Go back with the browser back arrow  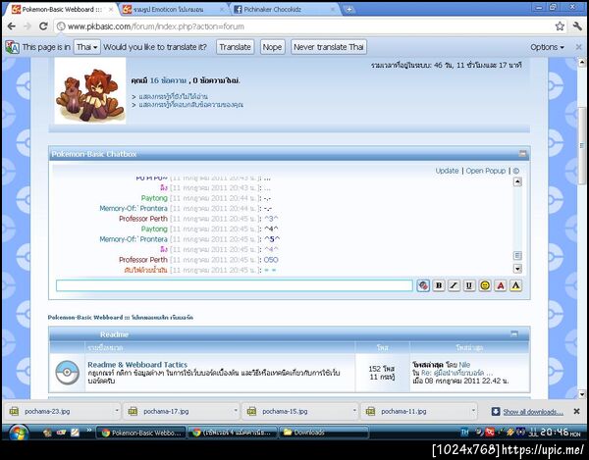point(11,26)
